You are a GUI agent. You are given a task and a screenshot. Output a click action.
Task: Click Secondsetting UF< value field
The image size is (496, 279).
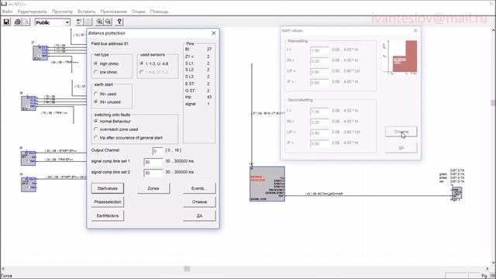[319, 133]
